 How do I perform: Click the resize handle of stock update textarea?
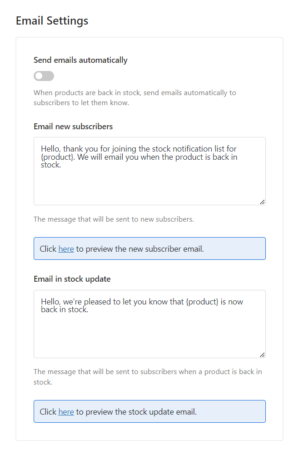[x=262, y=355]
